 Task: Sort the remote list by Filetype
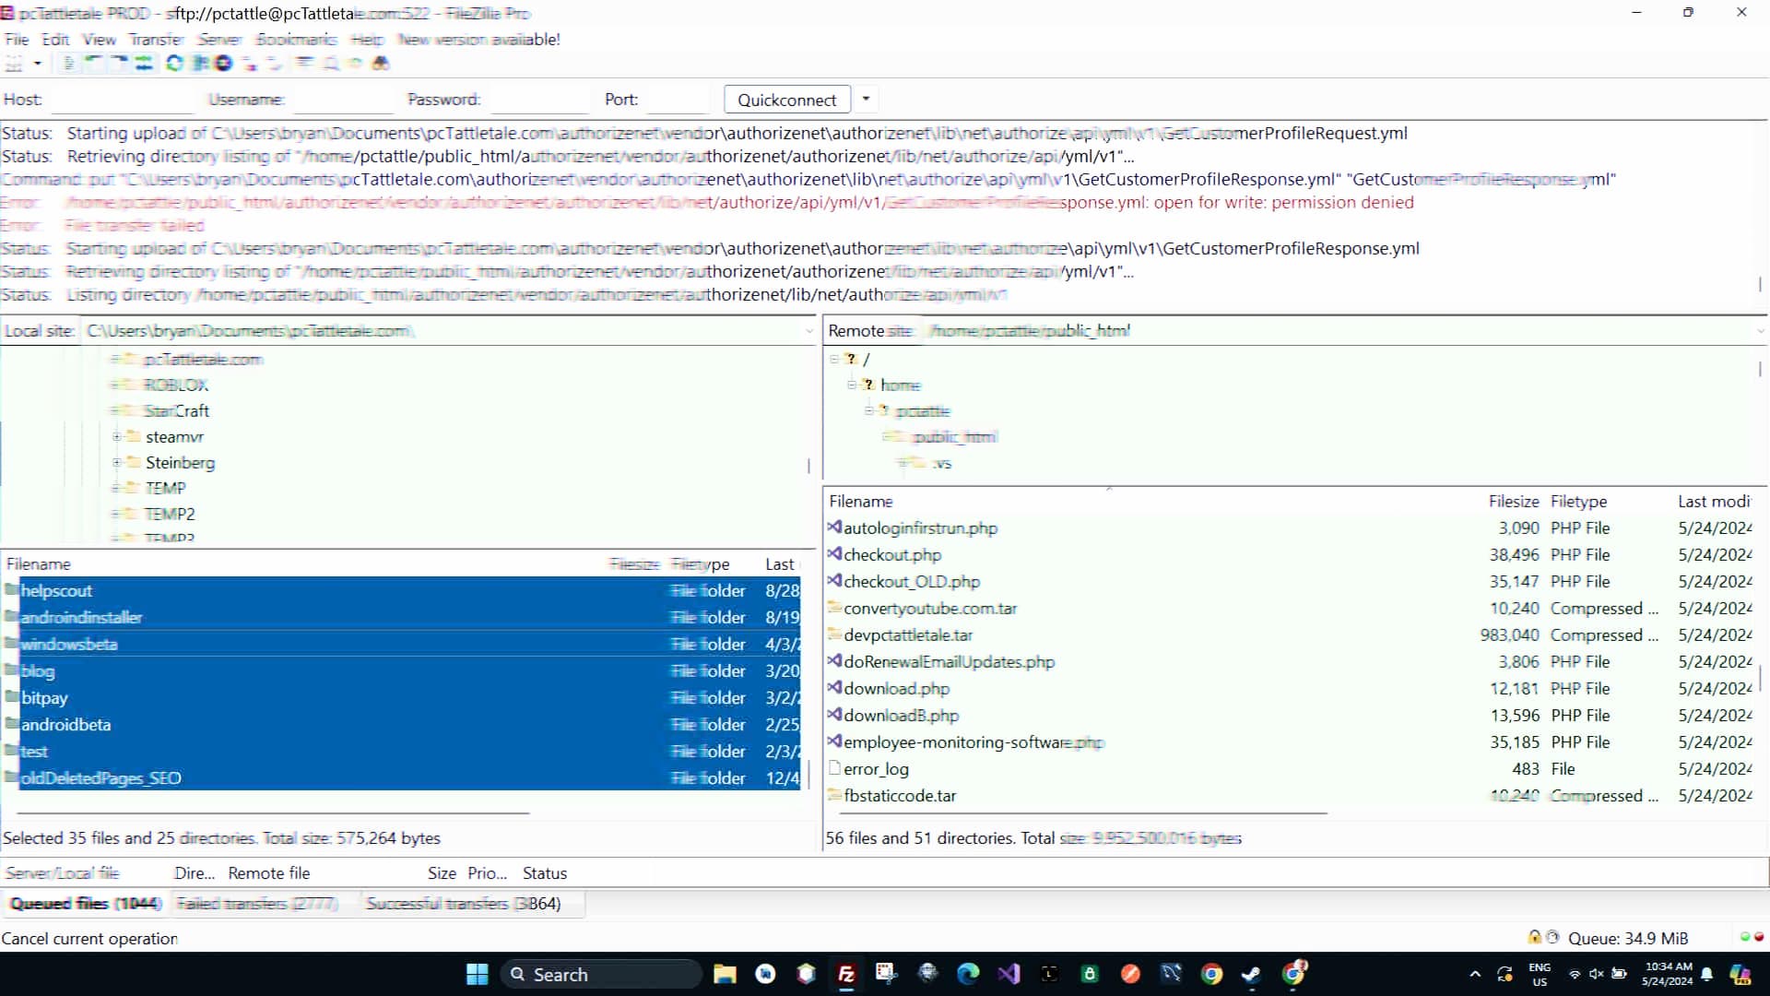point(1578,502)
